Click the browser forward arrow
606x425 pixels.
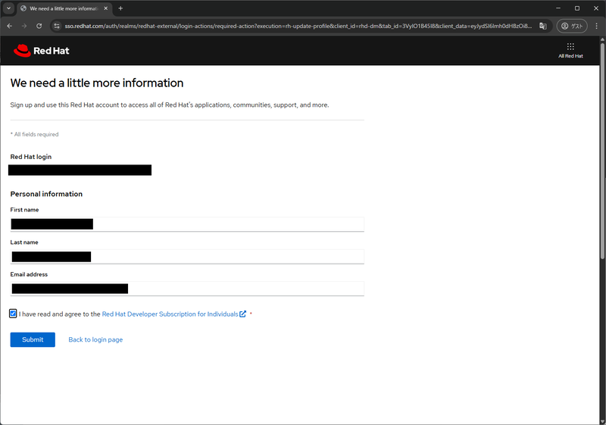(24, 26)
